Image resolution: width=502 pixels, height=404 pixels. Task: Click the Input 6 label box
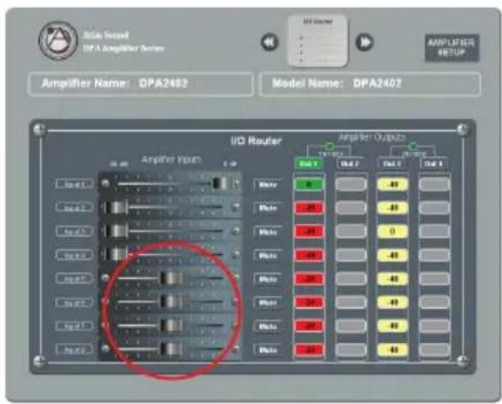(x=75, y=303)
